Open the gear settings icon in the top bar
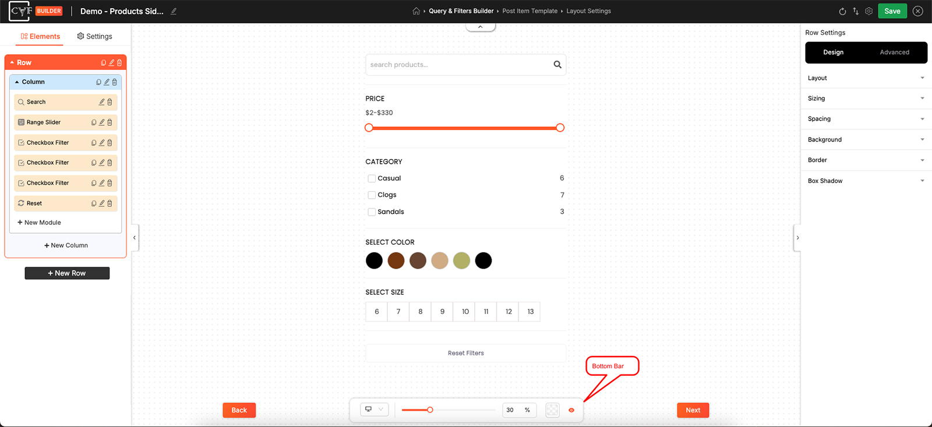The height and width of the screenshot is (427, 932). [869, 11]
